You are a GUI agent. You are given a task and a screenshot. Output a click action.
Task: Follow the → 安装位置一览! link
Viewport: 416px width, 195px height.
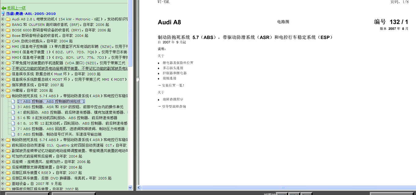(x=171, y=85)
